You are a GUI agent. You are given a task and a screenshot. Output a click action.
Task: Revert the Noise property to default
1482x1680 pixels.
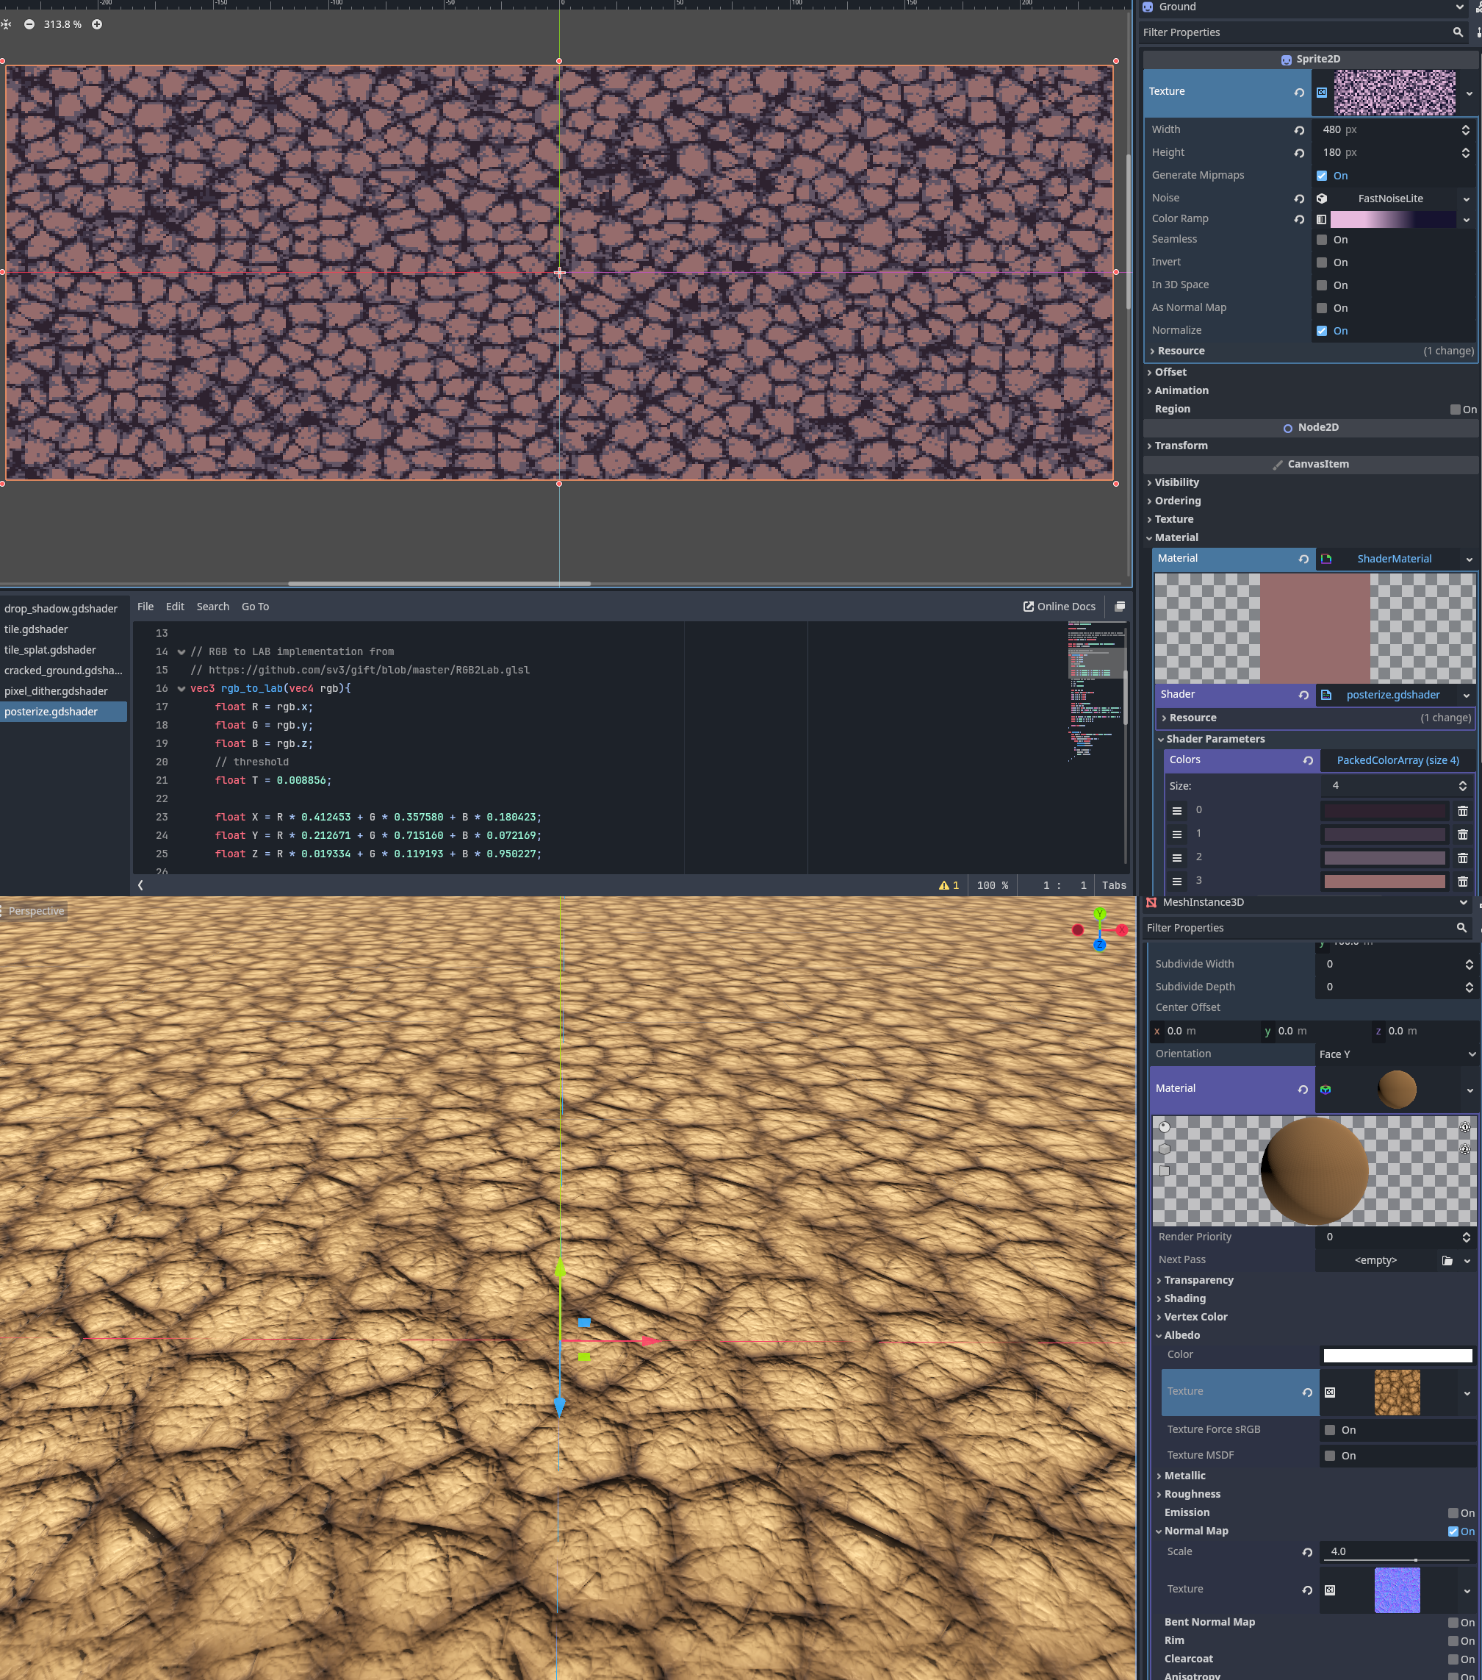point(1299,199)
